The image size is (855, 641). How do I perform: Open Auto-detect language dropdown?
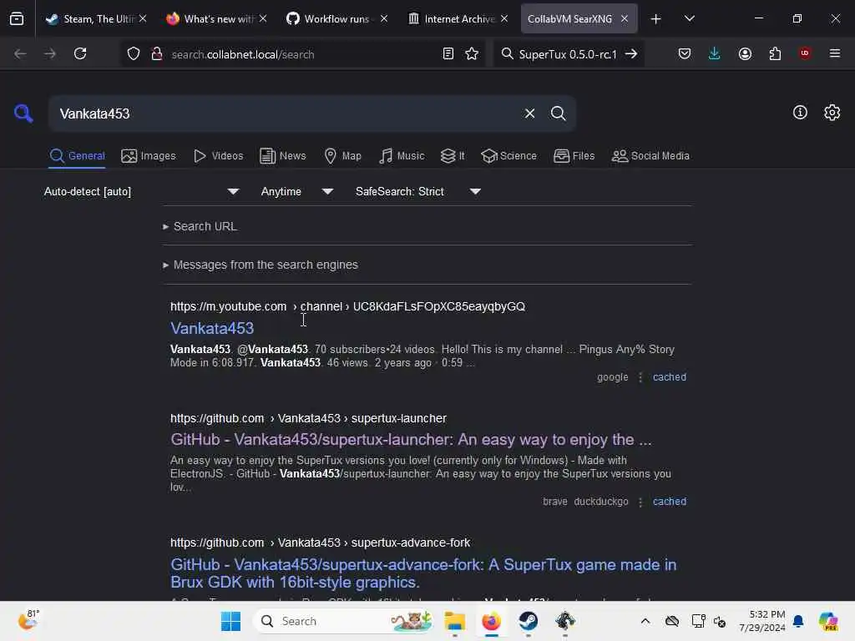(142, 191)
